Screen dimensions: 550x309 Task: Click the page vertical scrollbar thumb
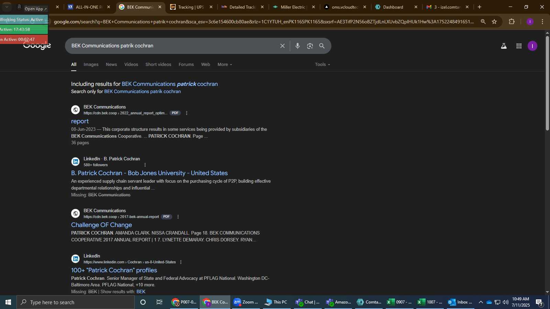(x=547, y=82)
